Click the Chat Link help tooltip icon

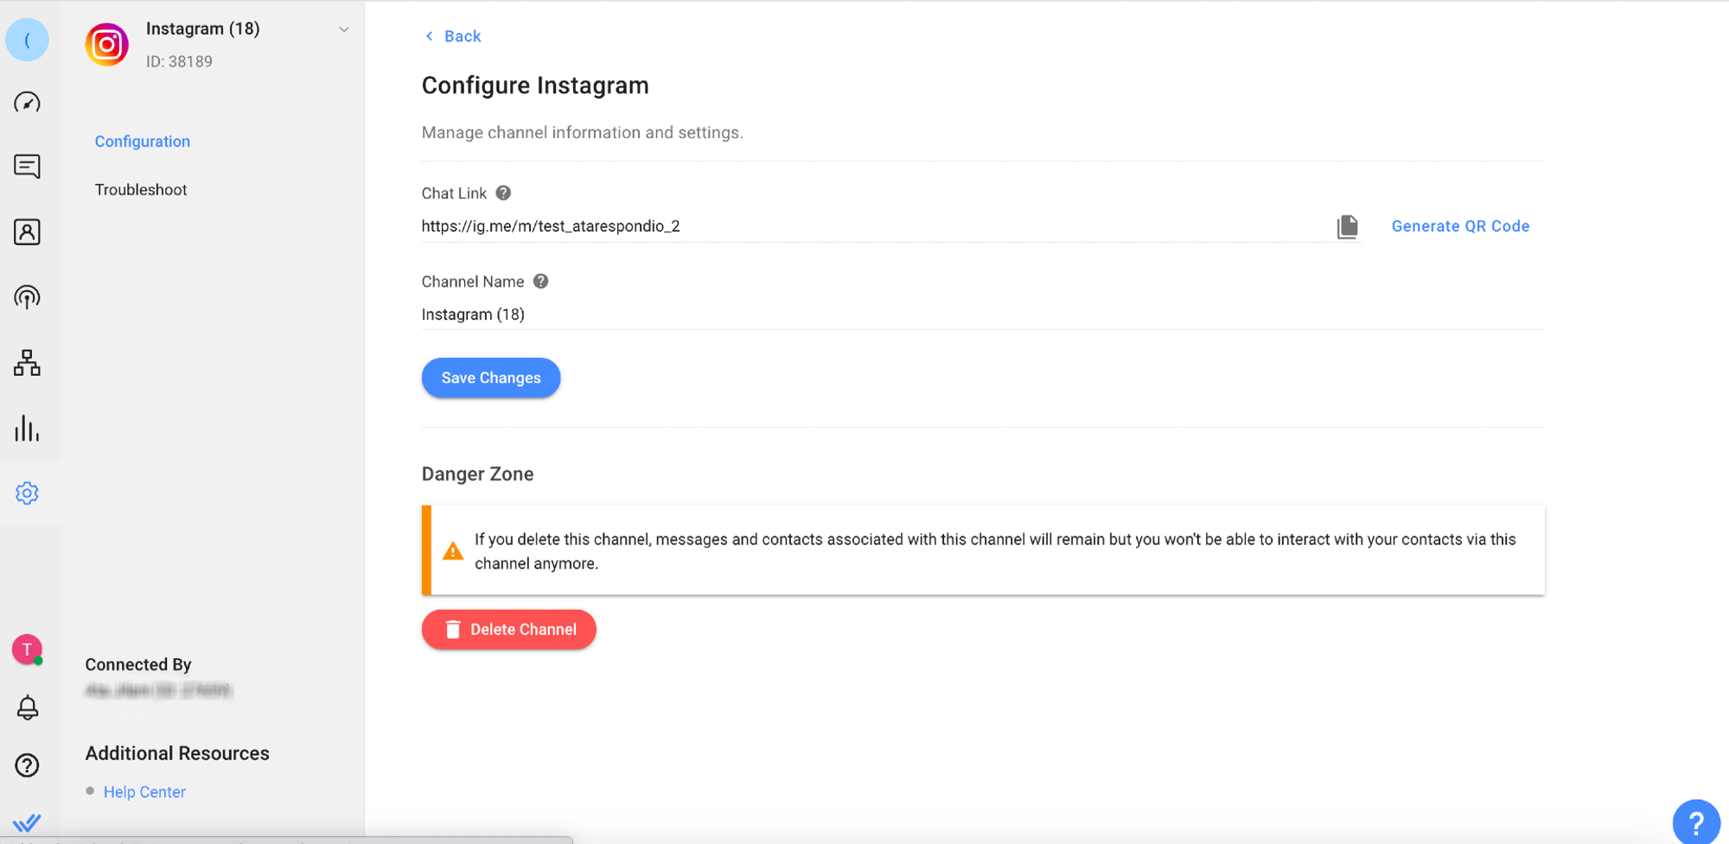click(503, 194)
